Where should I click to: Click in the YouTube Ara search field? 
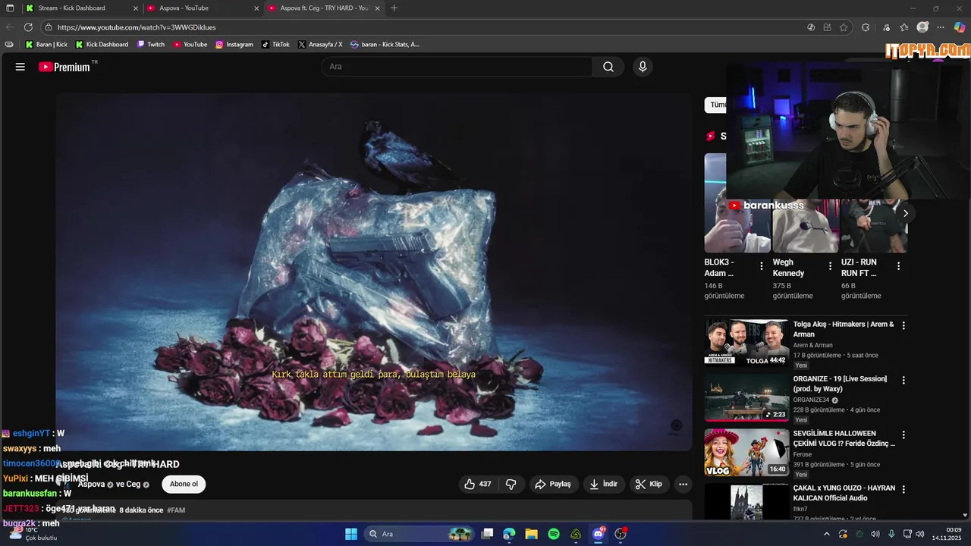click(457, 67)
